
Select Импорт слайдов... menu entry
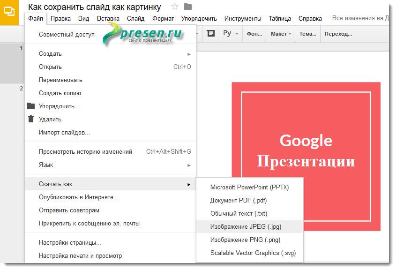111,133
